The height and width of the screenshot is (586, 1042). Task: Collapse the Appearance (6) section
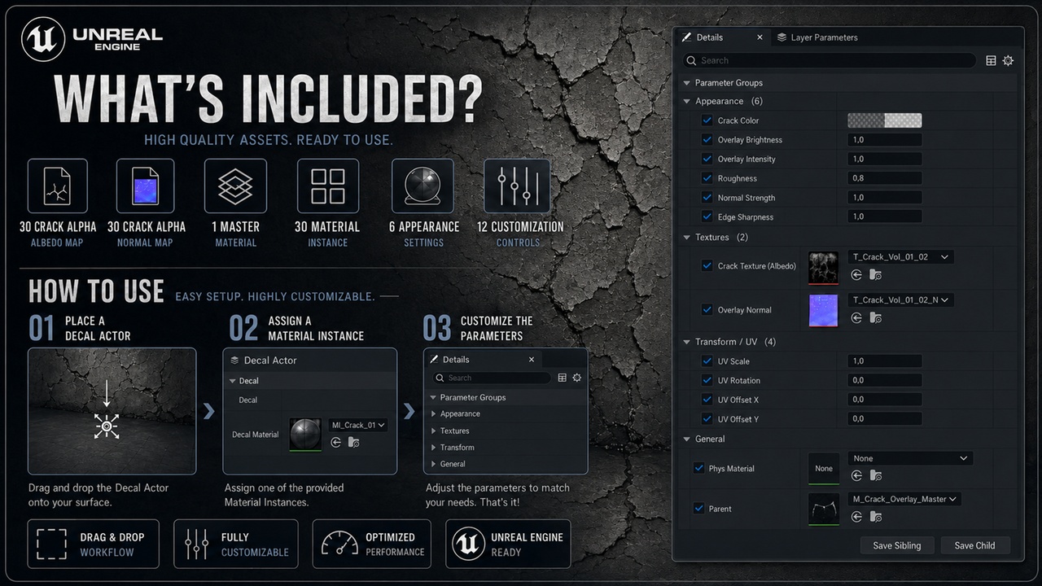687,102
